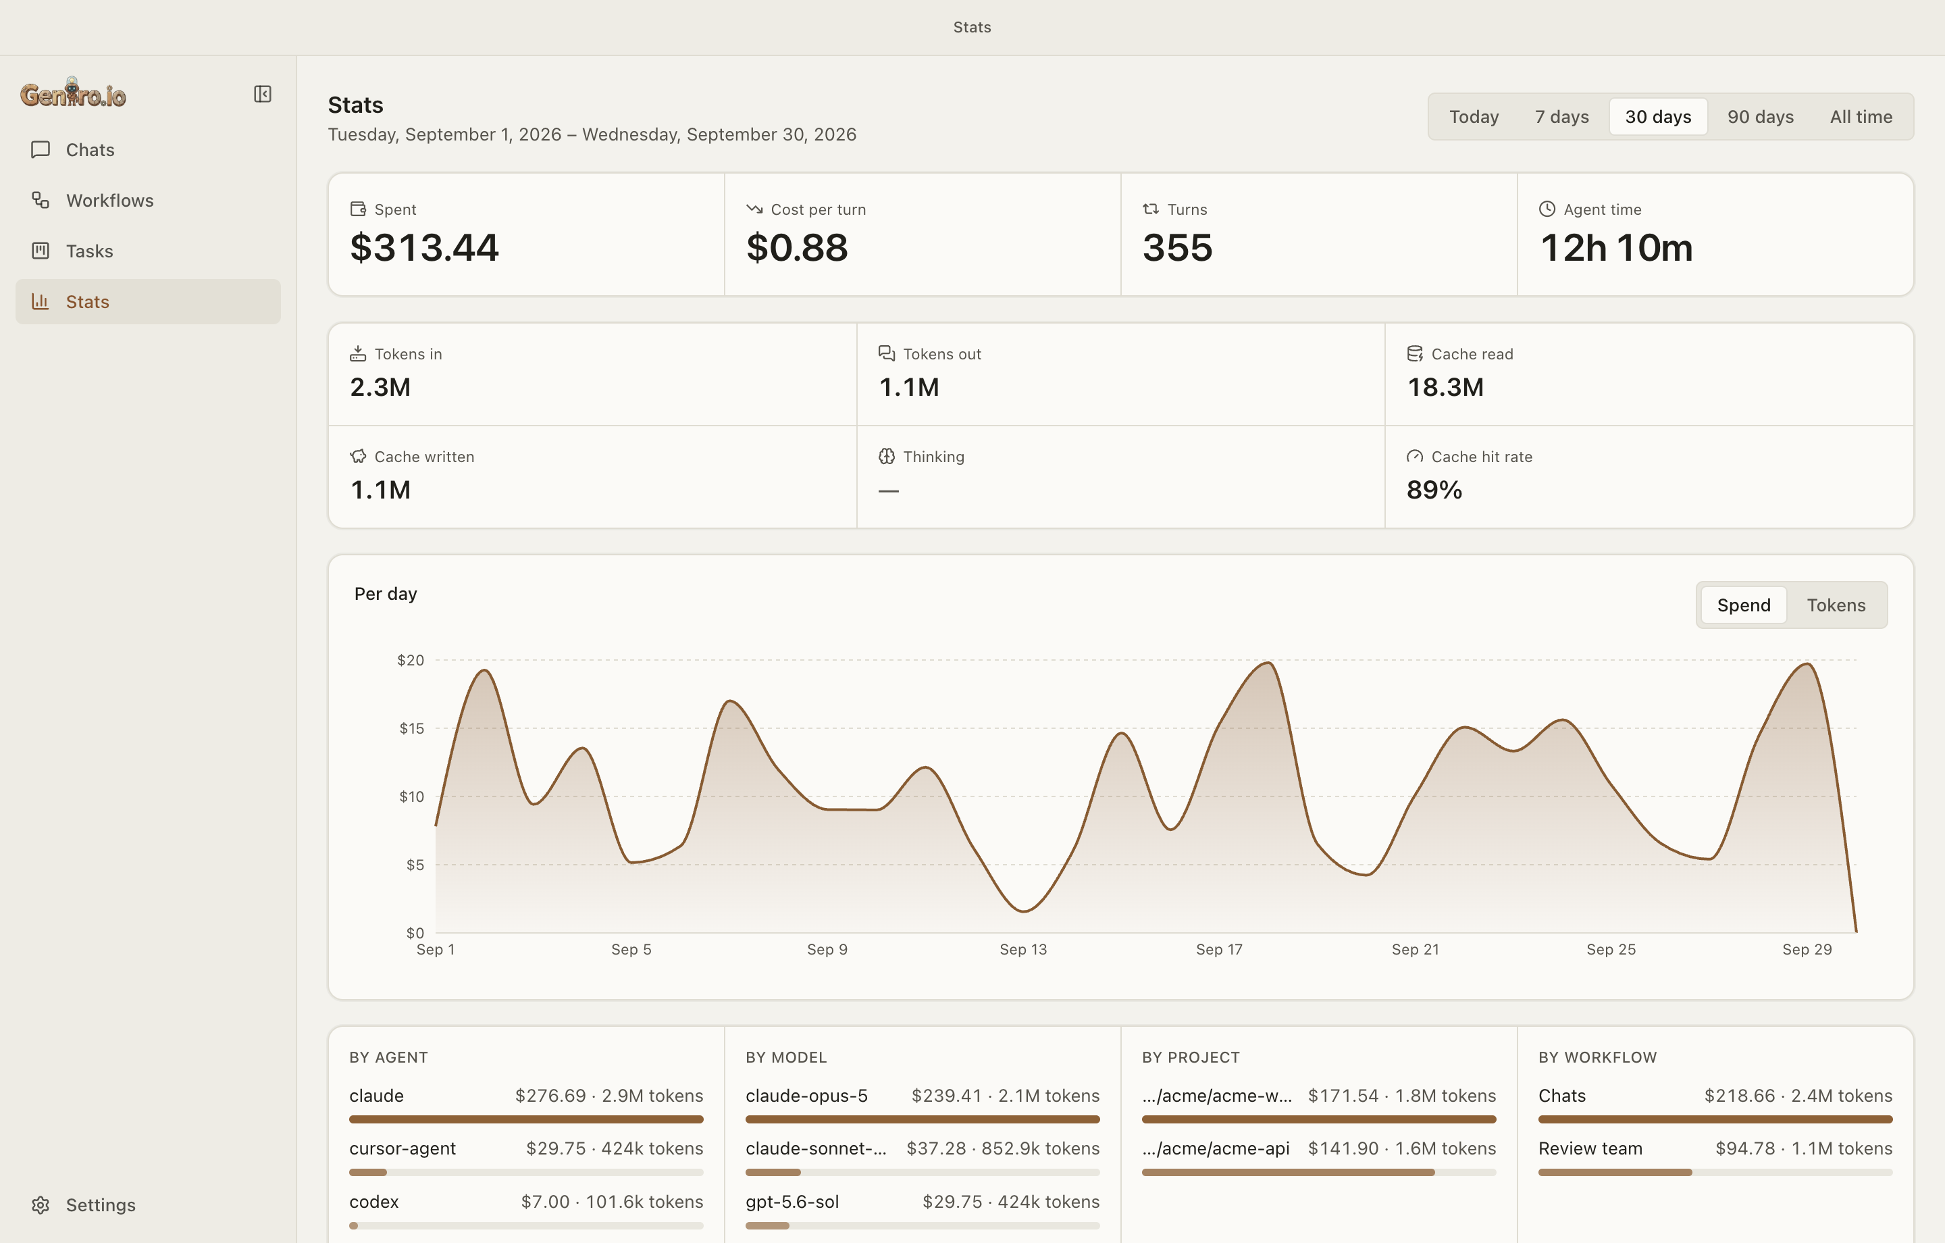Viewport: 1945px width, 1243px height.
Task: Open Settings in the sidebar
Action: click(x=148, y=1204)
